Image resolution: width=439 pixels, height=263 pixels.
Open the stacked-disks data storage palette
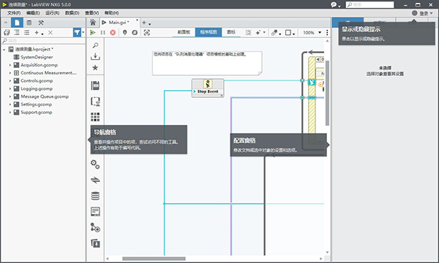coord(95,196)
